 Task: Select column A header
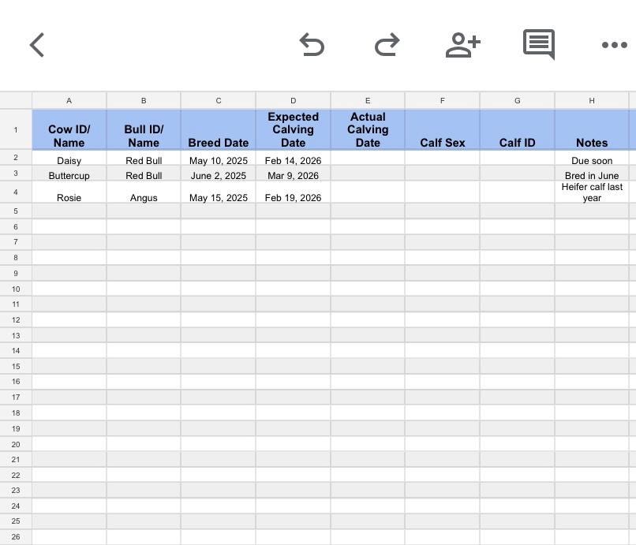click(x=69, y=100)
